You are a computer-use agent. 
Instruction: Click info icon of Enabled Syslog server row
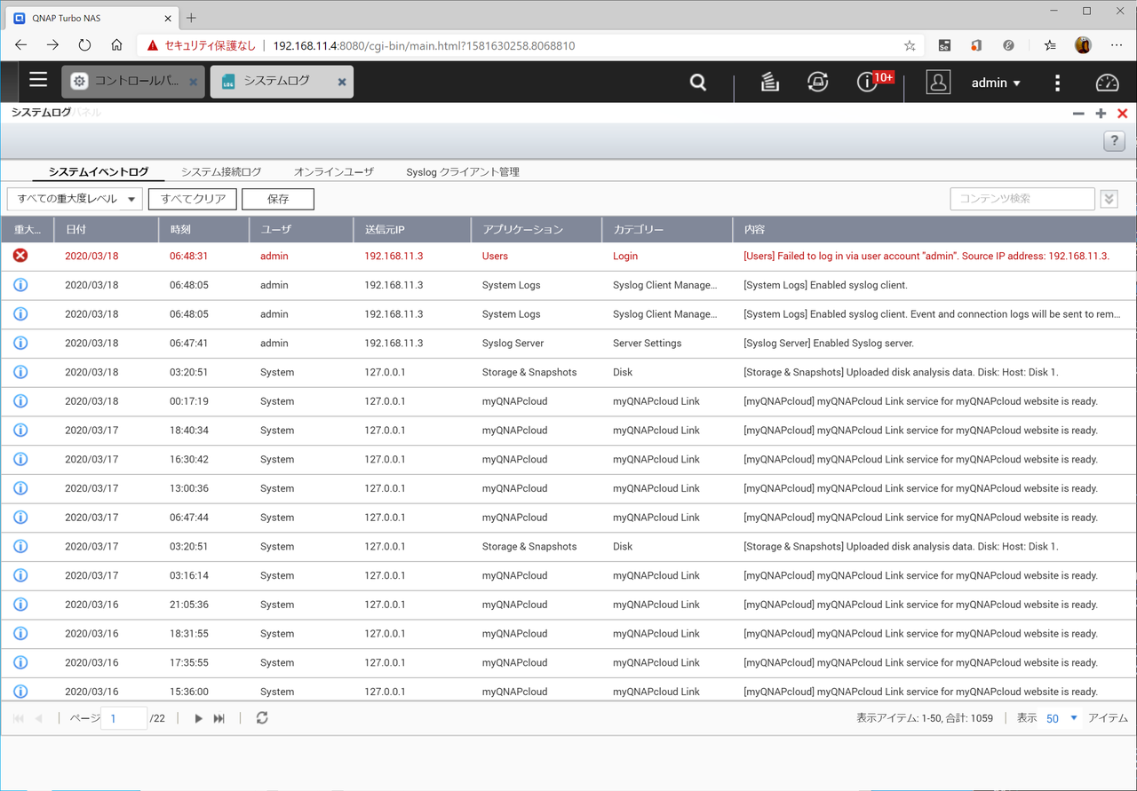(x=20, y=343)
